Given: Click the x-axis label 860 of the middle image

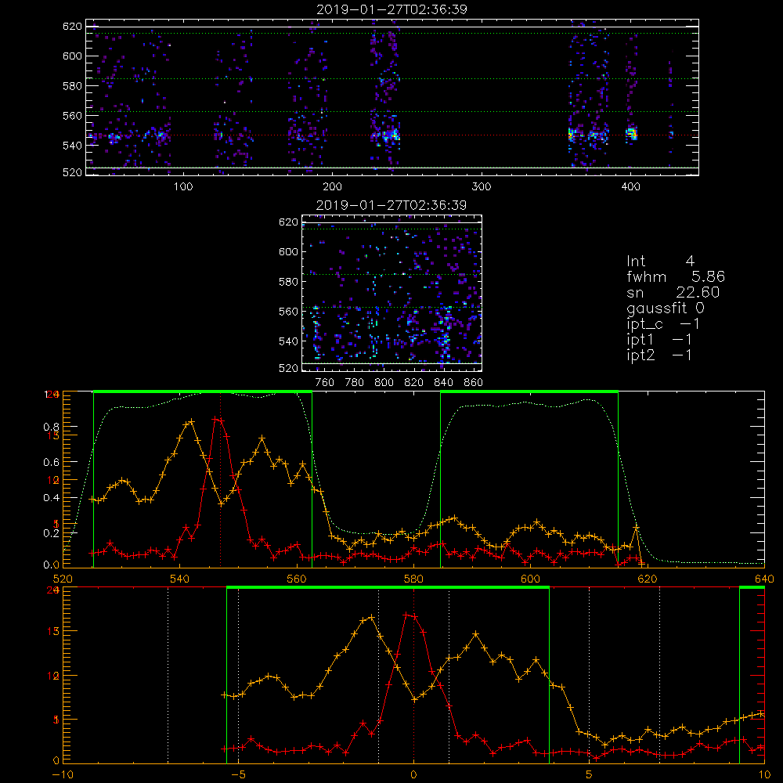Looking at the screenshot, I should (x=474, y=383).
